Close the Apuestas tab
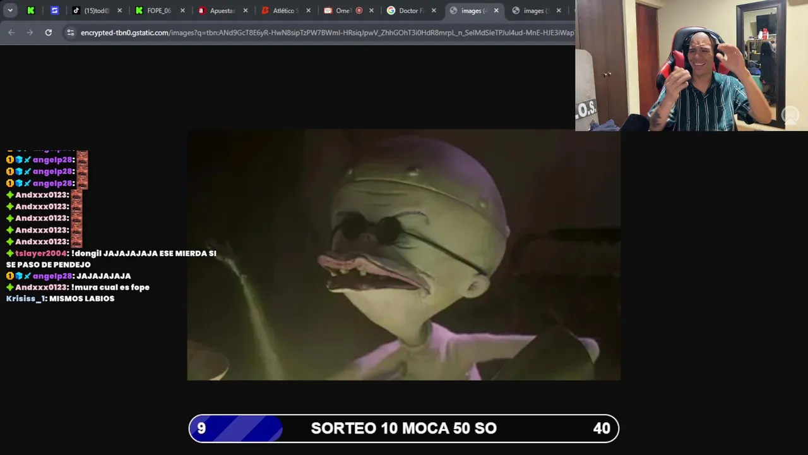 246,11
